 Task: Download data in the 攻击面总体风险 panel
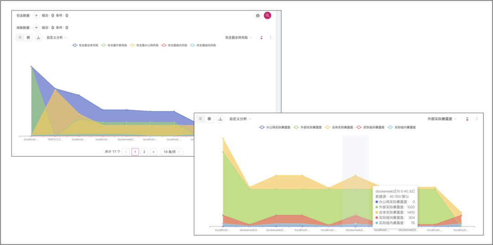point(38,37)
